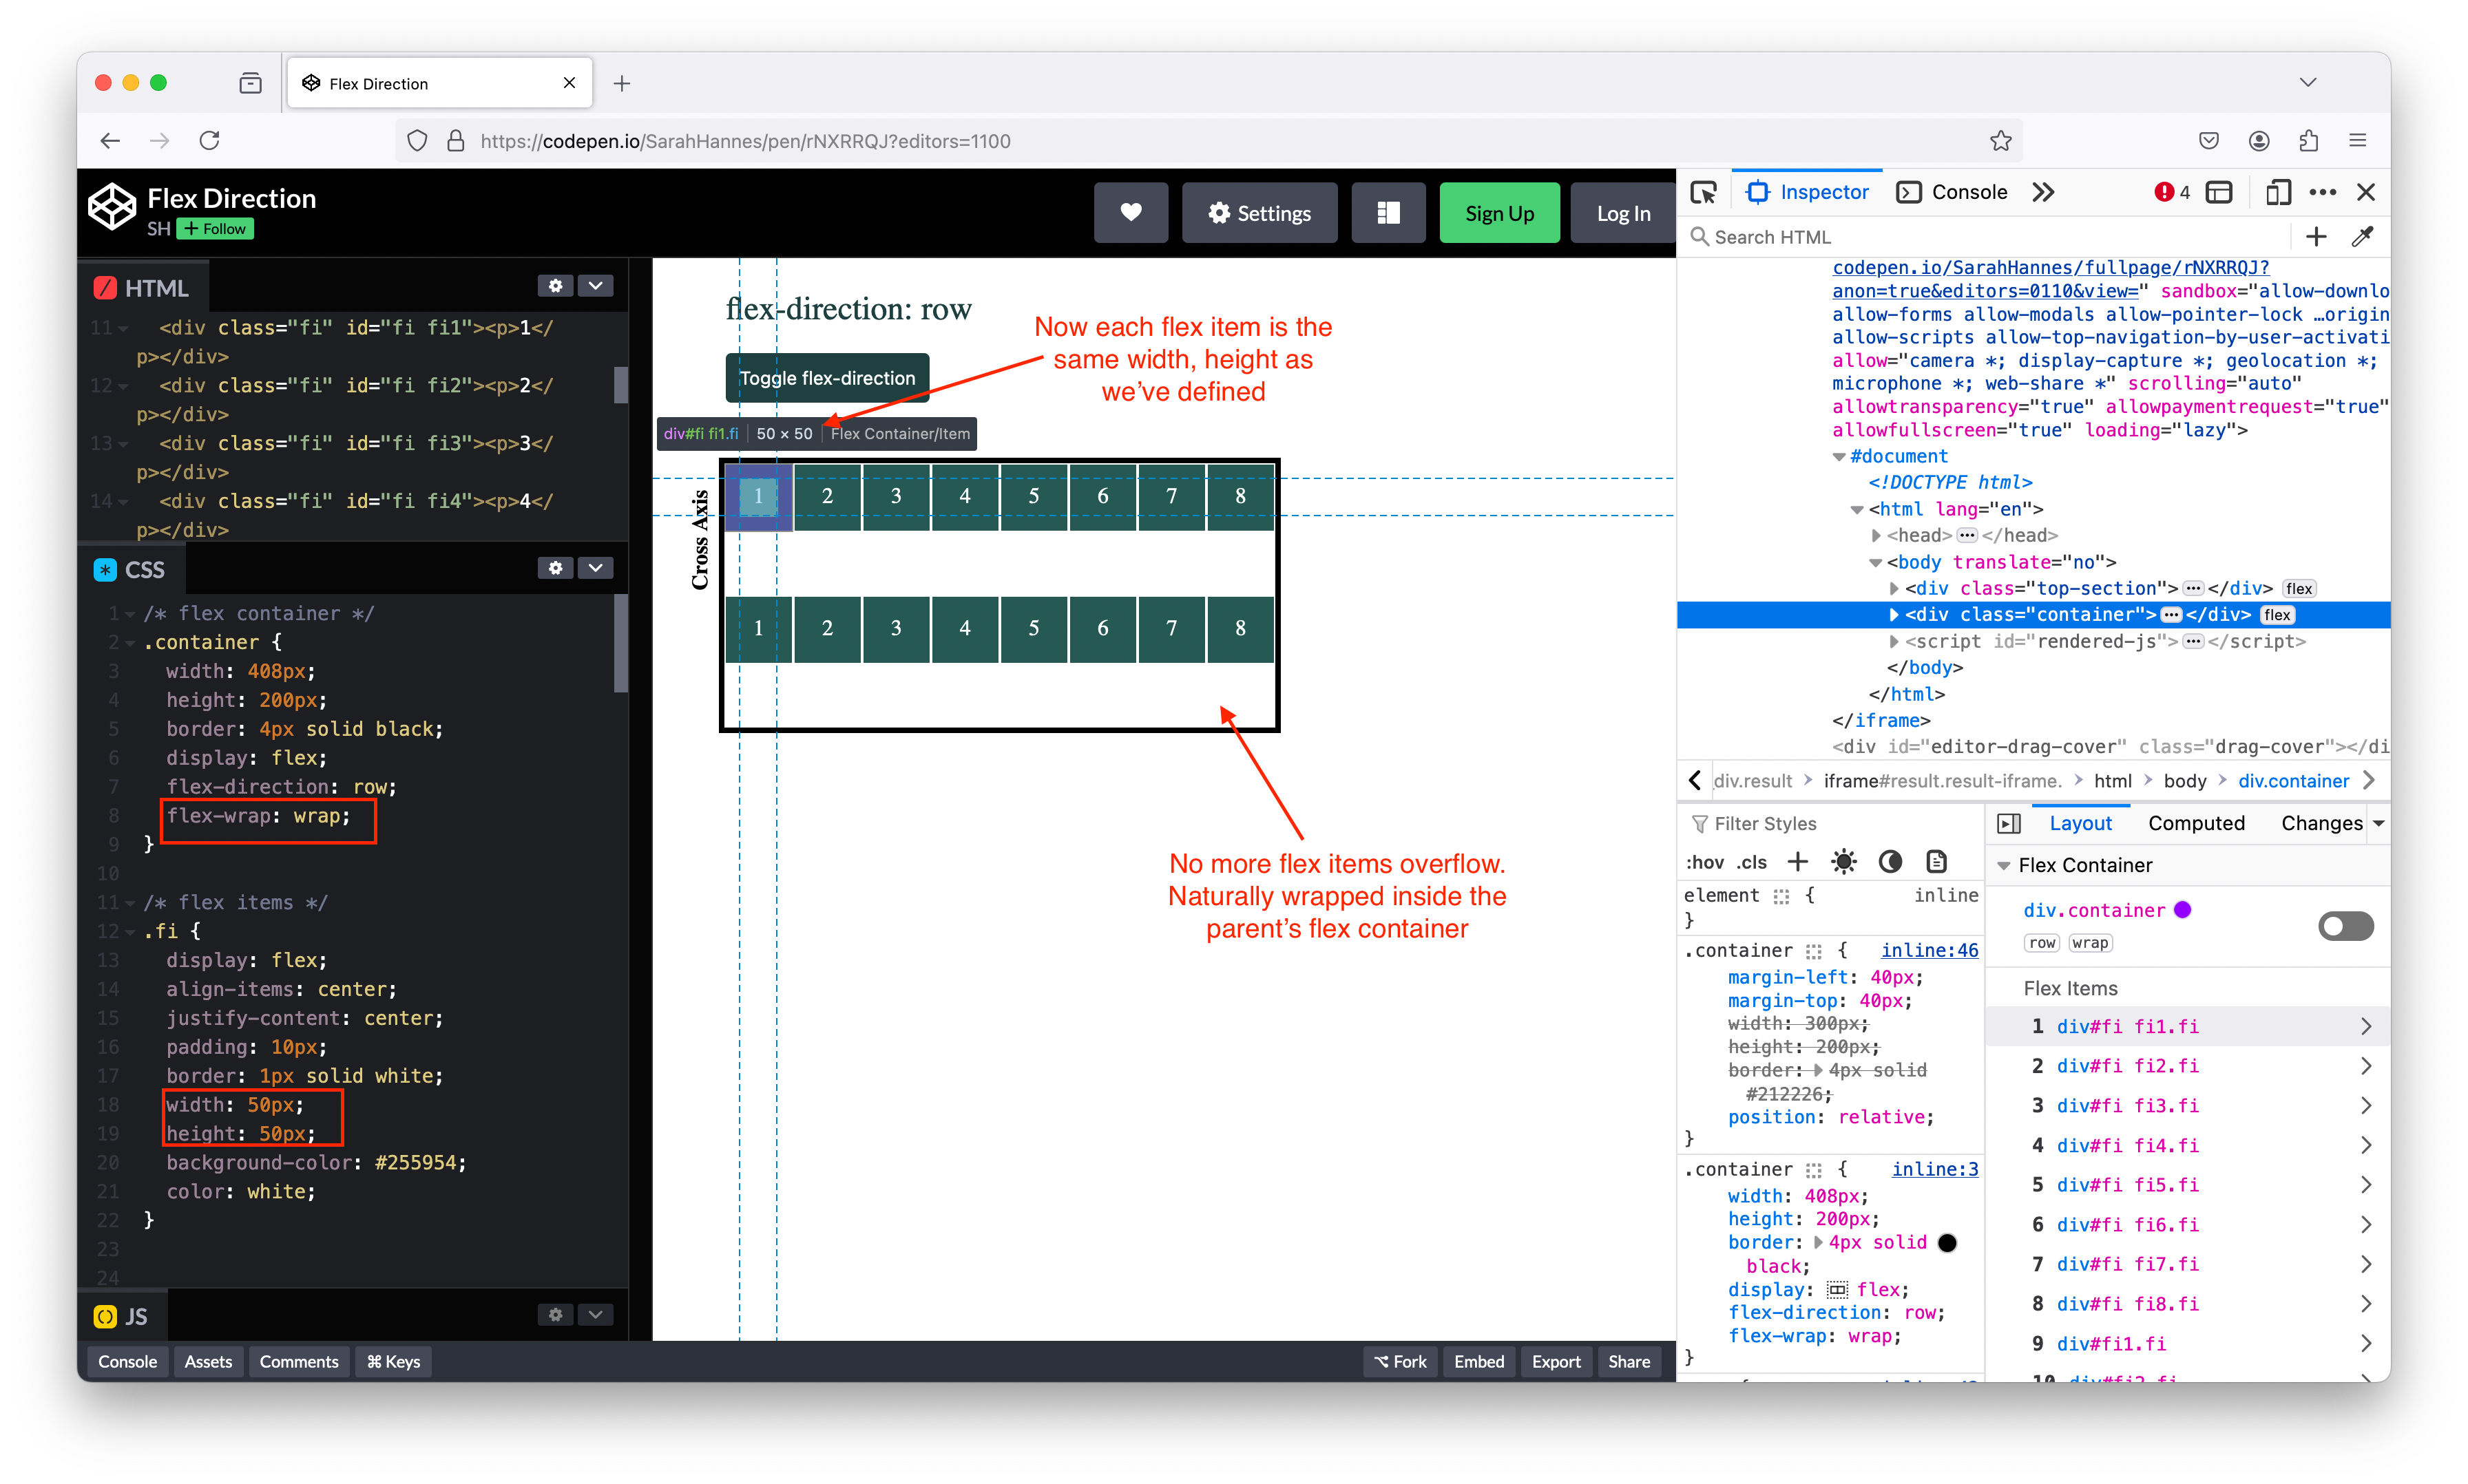Open Firefox application hamburger menu

point(2358,141)
